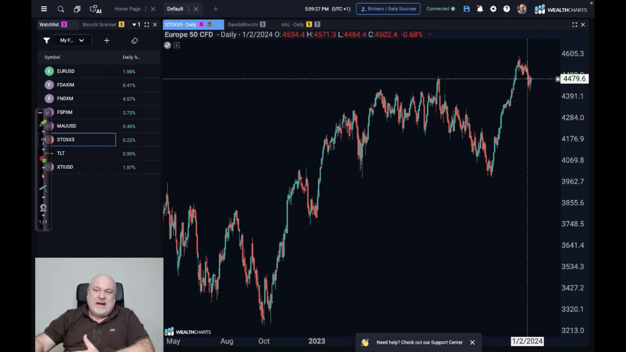Open the Support Center help message
Image resolution: width=626 pixels, height=352 pixels.
pos(420,342)
